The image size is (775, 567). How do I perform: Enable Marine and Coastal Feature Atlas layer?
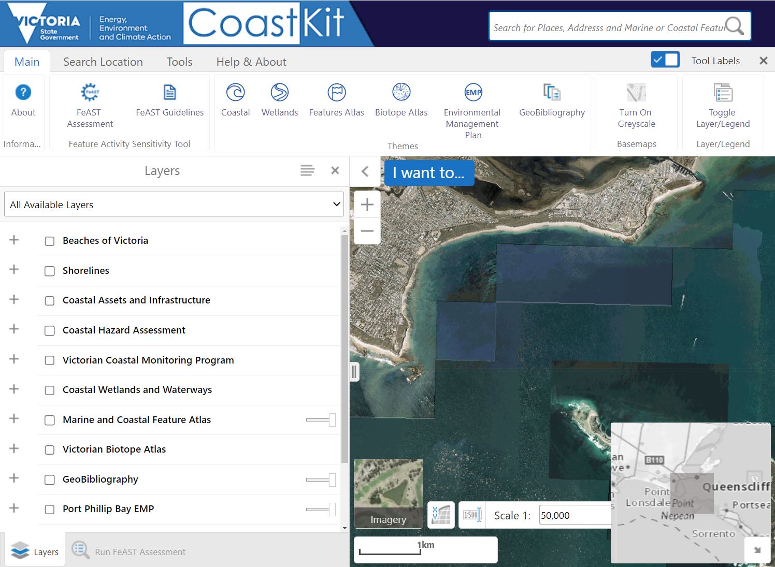click(x=50, y=420)
